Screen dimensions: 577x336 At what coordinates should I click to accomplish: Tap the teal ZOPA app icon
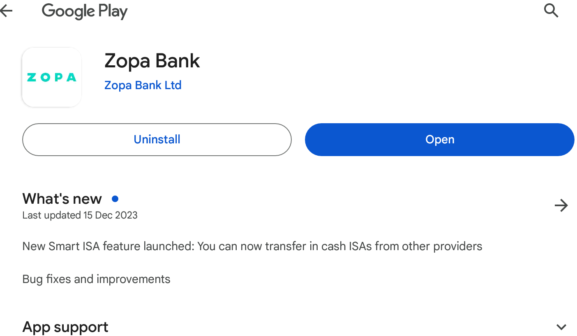tap(52, 77)
